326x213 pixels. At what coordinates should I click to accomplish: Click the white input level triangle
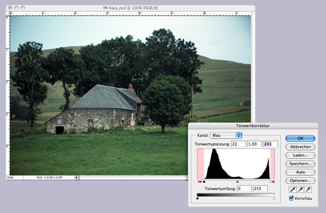click(x=270, y=182)
